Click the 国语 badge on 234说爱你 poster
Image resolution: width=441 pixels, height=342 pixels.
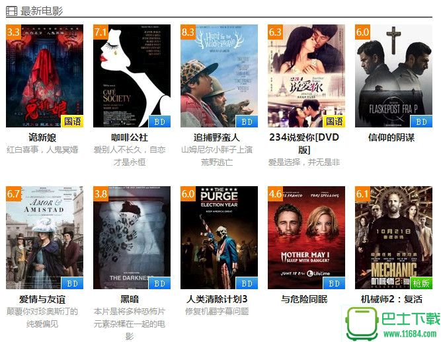coord(334,121)
